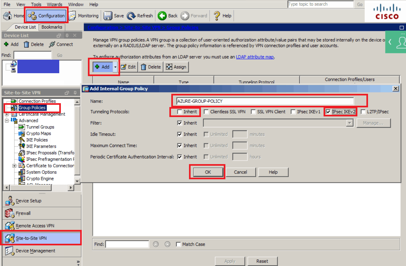Open the Device Setup section

click(42, 201)
